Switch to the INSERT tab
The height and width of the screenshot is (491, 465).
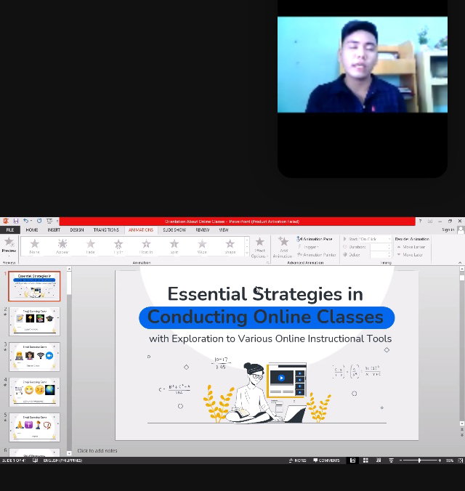[54, 230]
